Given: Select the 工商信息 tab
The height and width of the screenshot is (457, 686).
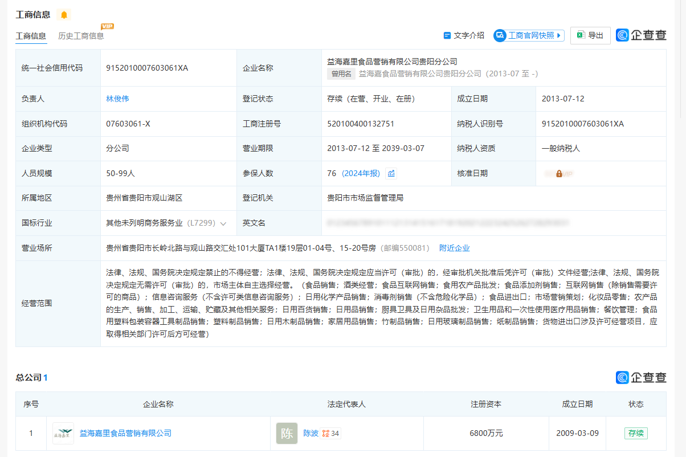Looking at the screenshot, I should (x=31, y=36).
